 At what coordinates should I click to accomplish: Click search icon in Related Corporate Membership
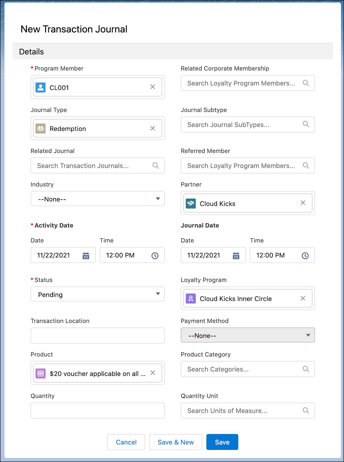(x=306, y=83)
